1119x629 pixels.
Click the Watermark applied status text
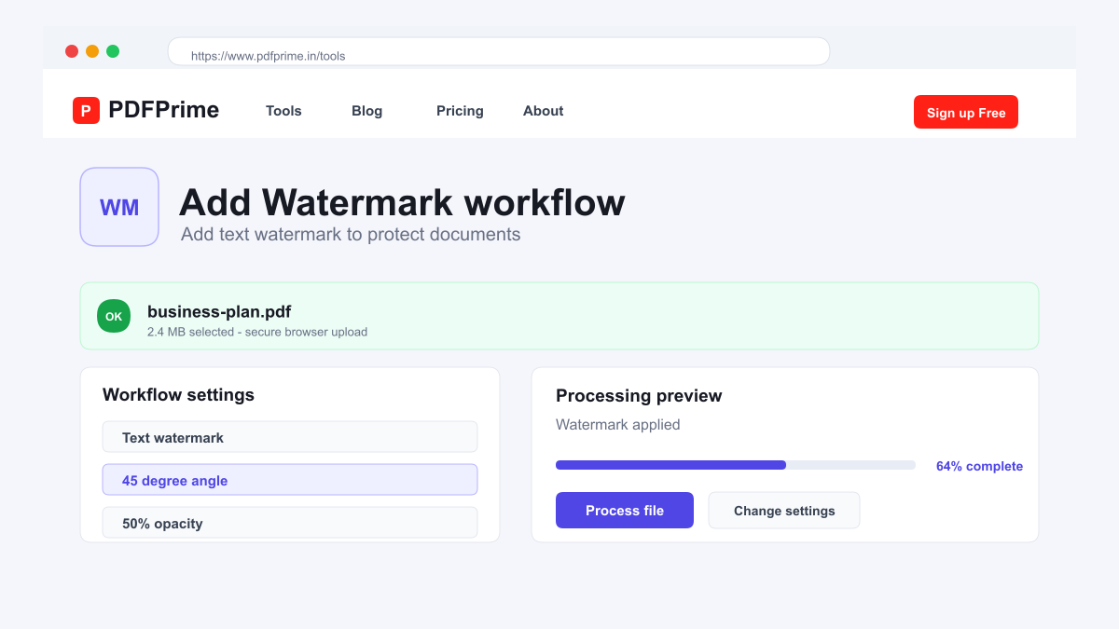pyautogui.click(x=617, y=424)
